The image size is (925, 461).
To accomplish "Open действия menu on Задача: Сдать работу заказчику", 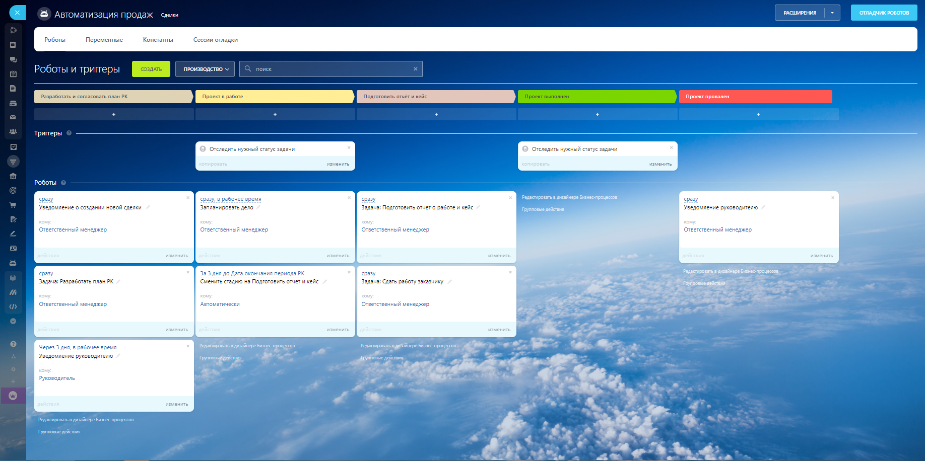I will (371, 330).
